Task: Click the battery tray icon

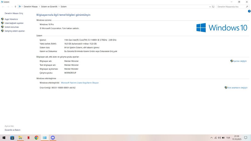Action: point(223,138)
